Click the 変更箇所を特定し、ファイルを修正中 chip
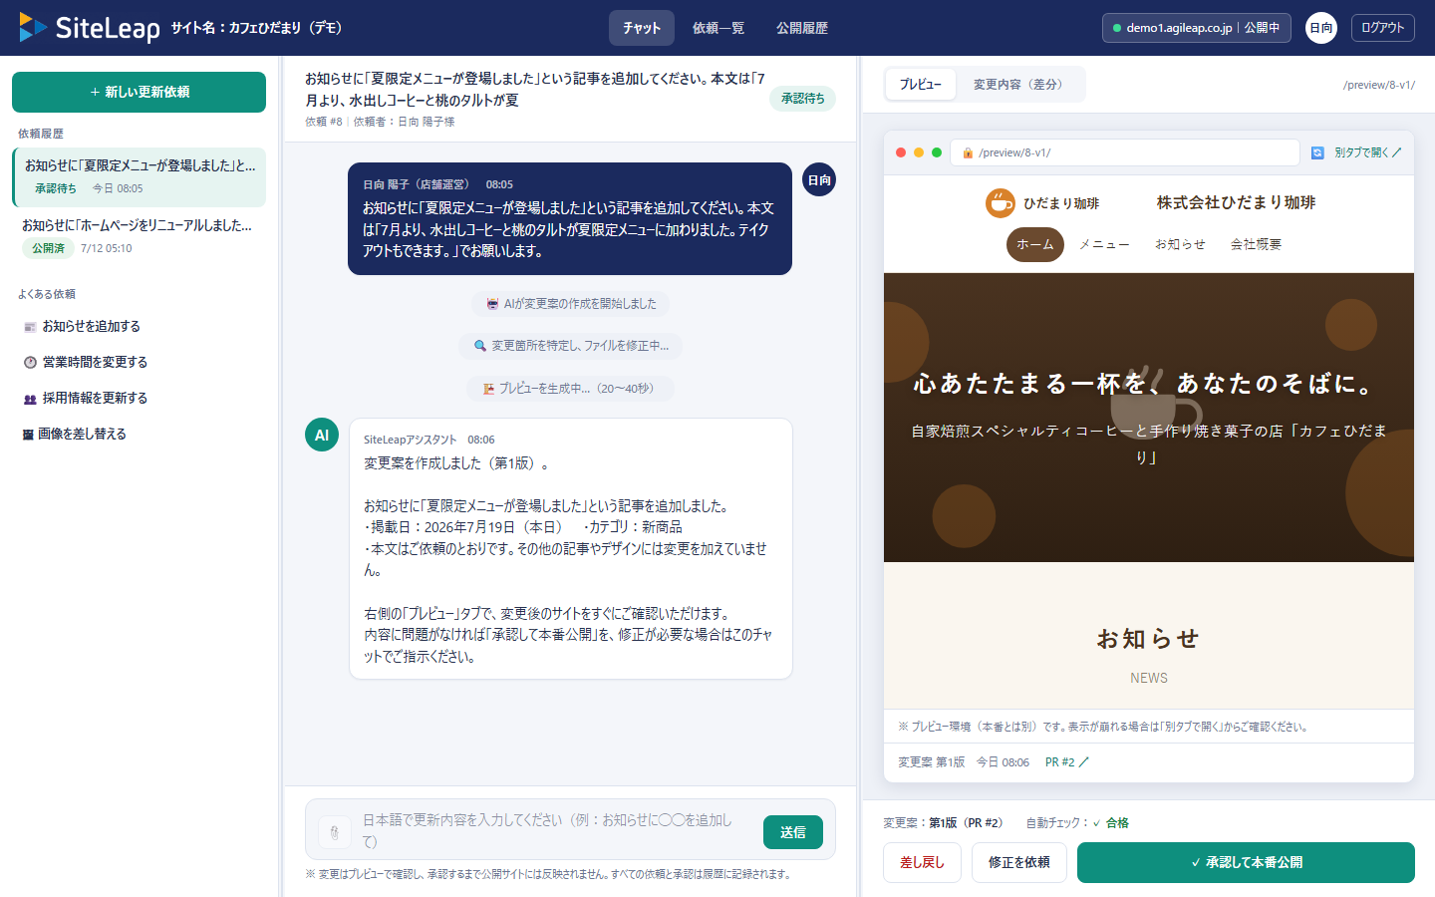Viewport: 1435px width, 897px height. (571, 346)
